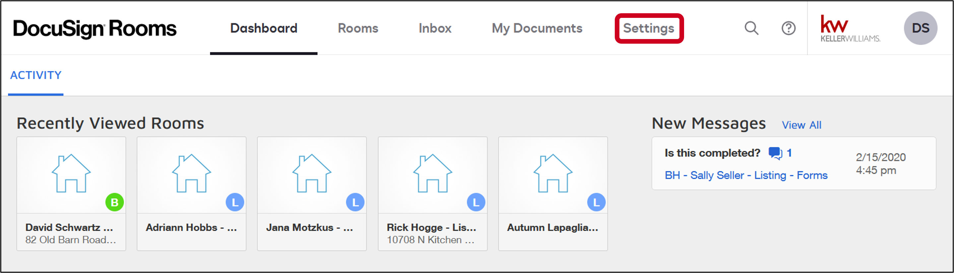The width and height of the screenshot is (954, 273).
Task: Switch to My Documents
Action: pos(537,28)
